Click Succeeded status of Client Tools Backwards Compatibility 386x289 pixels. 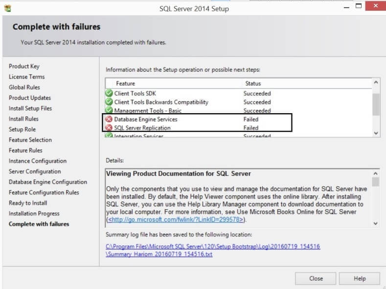tap(257, 102)
